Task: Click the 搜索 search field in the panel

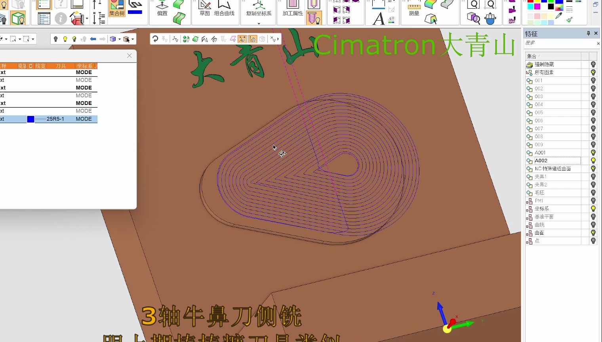Action: 554,44
